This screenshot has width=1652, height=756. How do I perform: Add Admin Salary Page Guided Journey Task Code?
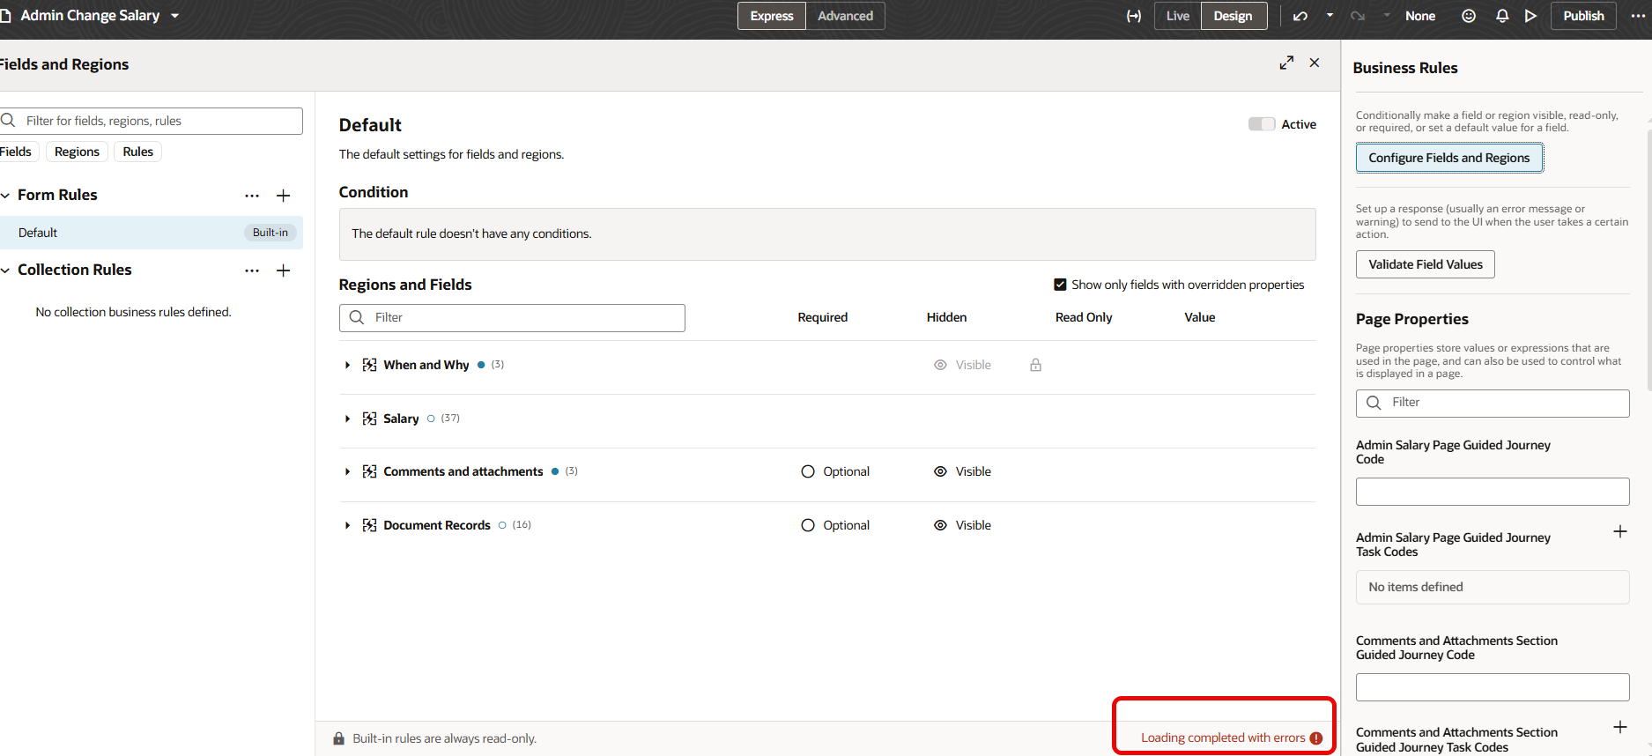(1620, 531)
